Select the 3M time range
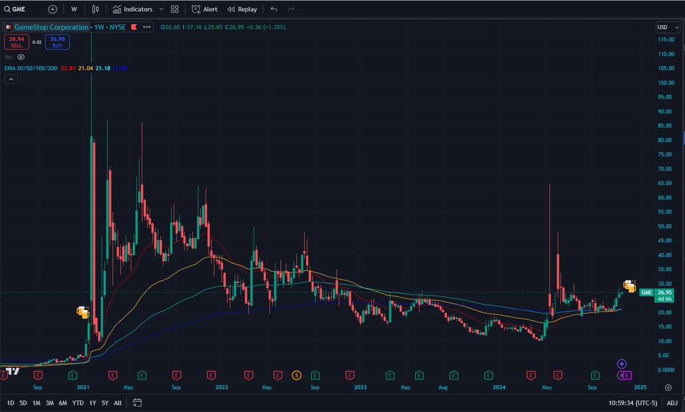 50,403
